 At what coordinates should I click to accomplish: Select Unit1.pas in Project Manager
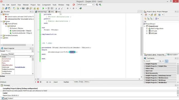tap(154, 31)
